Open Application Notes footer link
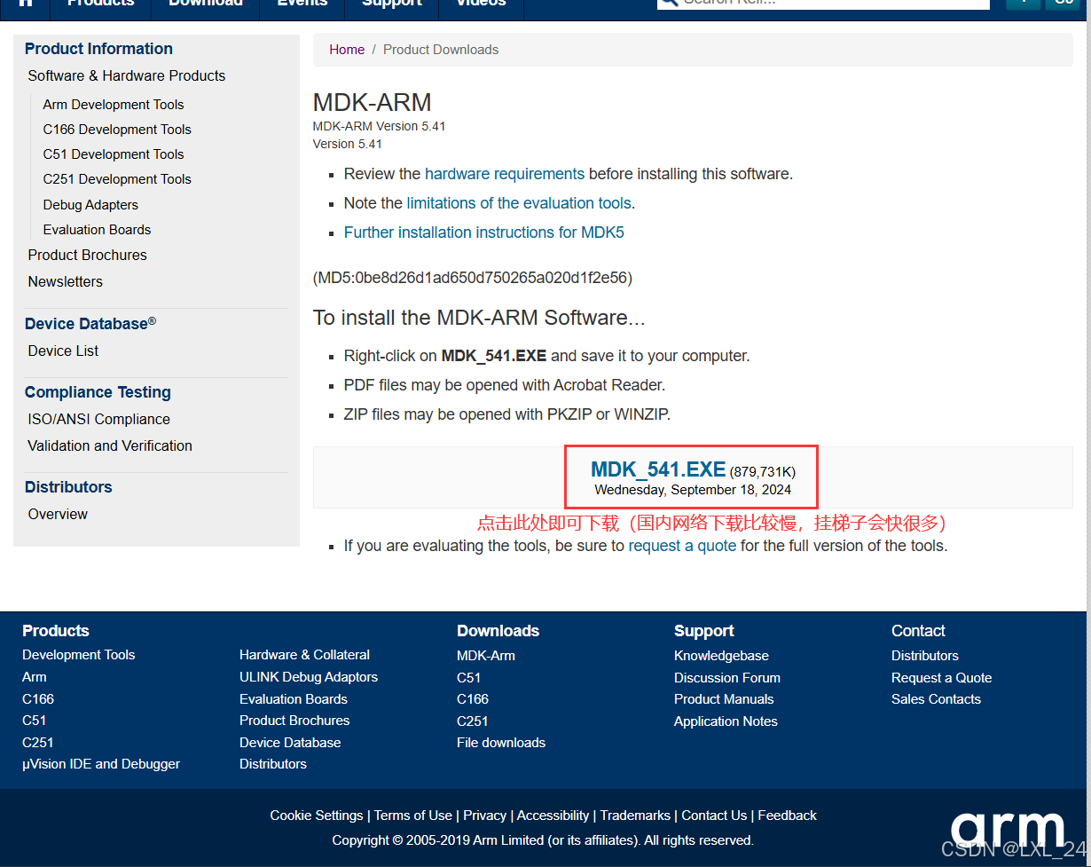1091x867 pixels. click(726, 721)
